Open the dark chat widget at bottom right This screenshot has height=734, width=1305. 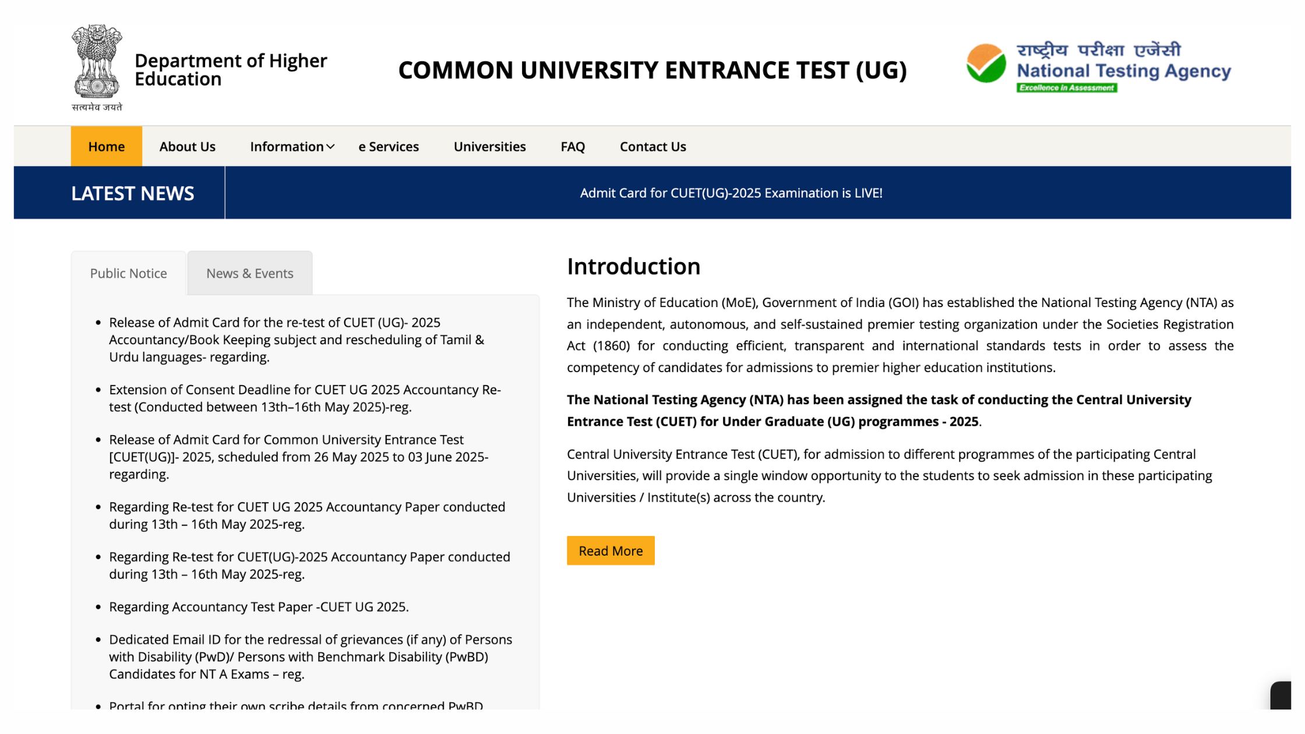[1281, 695]
